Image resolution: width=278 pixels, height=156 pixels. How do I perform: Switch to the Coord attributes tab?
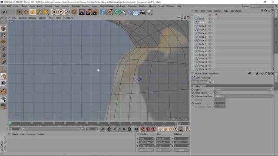pos(202,82)
